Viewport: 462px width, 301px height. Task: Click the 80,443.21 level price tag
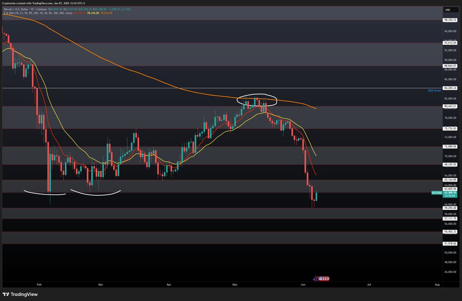click(450, 106)
